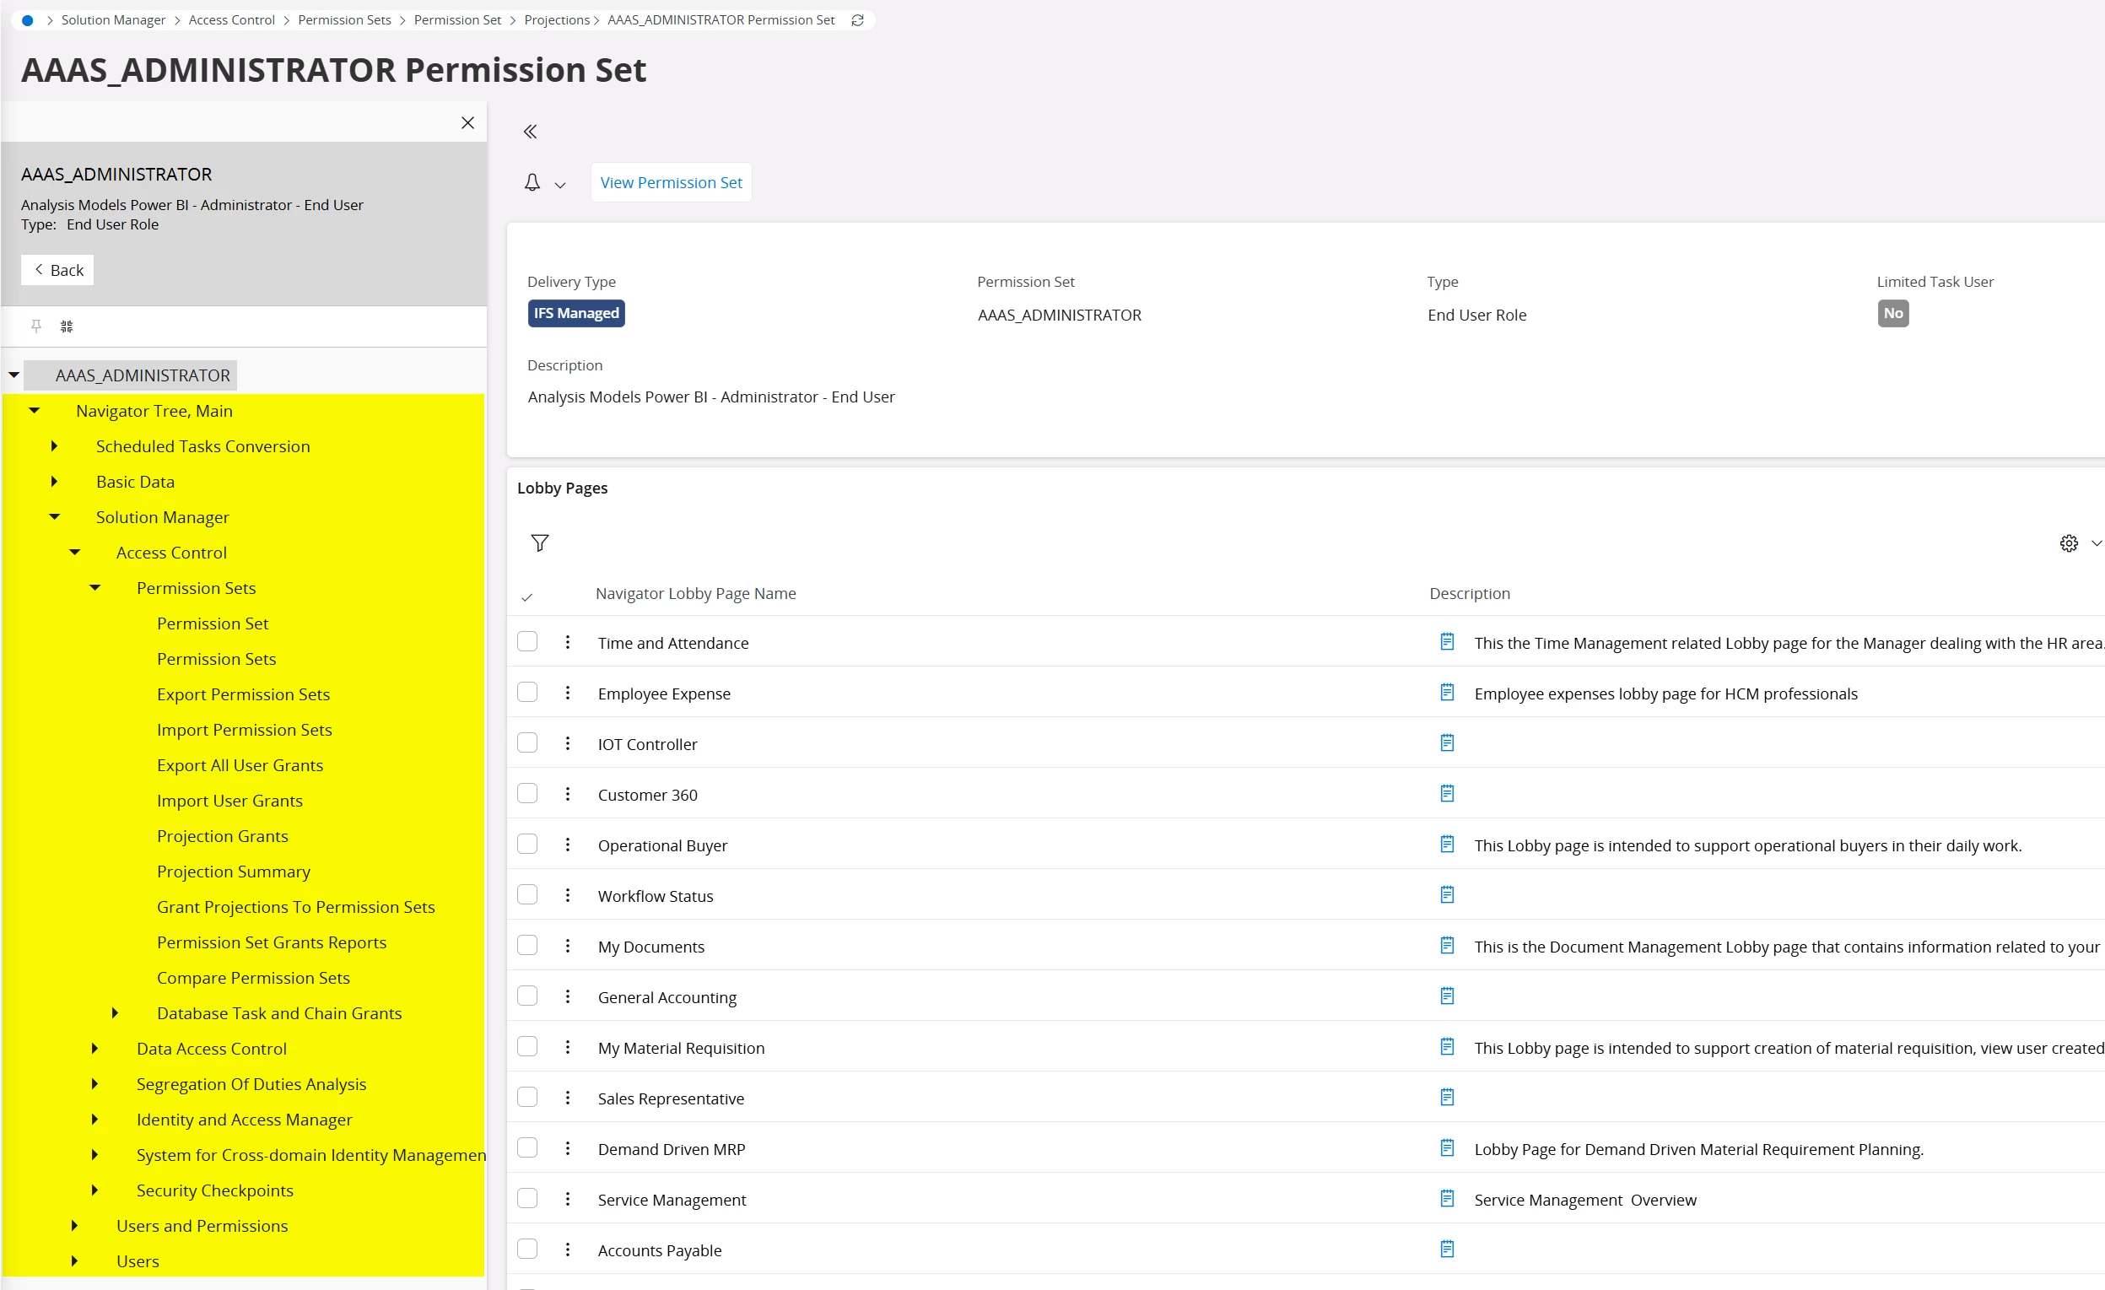Click the document icon beside Service Management description

pos(1446,1199)
